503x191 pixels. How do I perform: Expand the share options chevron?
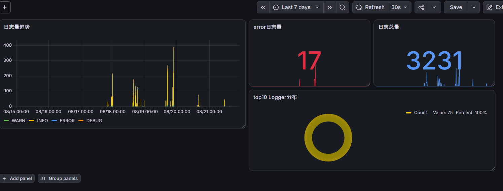(x=434, y=7)
